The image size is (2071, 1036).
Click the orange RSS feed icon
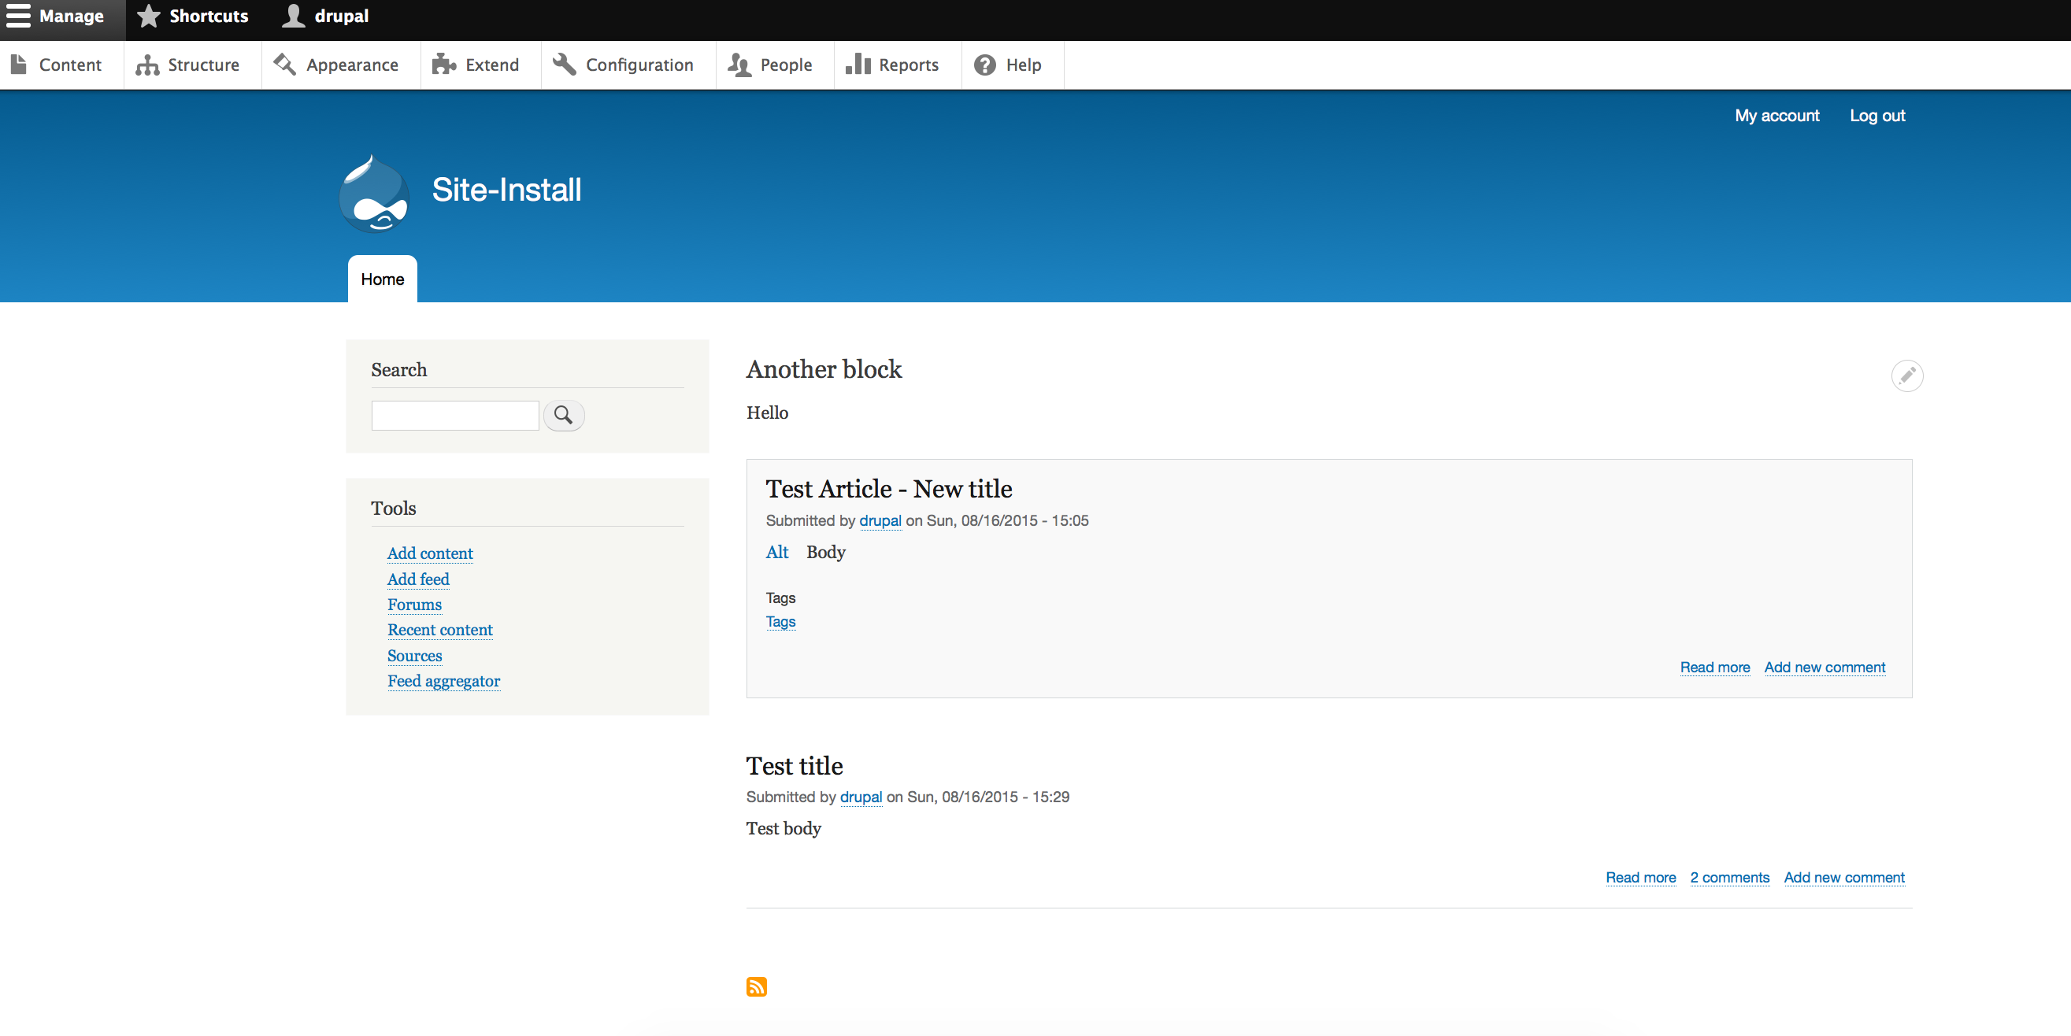click(x=757, y=987)
